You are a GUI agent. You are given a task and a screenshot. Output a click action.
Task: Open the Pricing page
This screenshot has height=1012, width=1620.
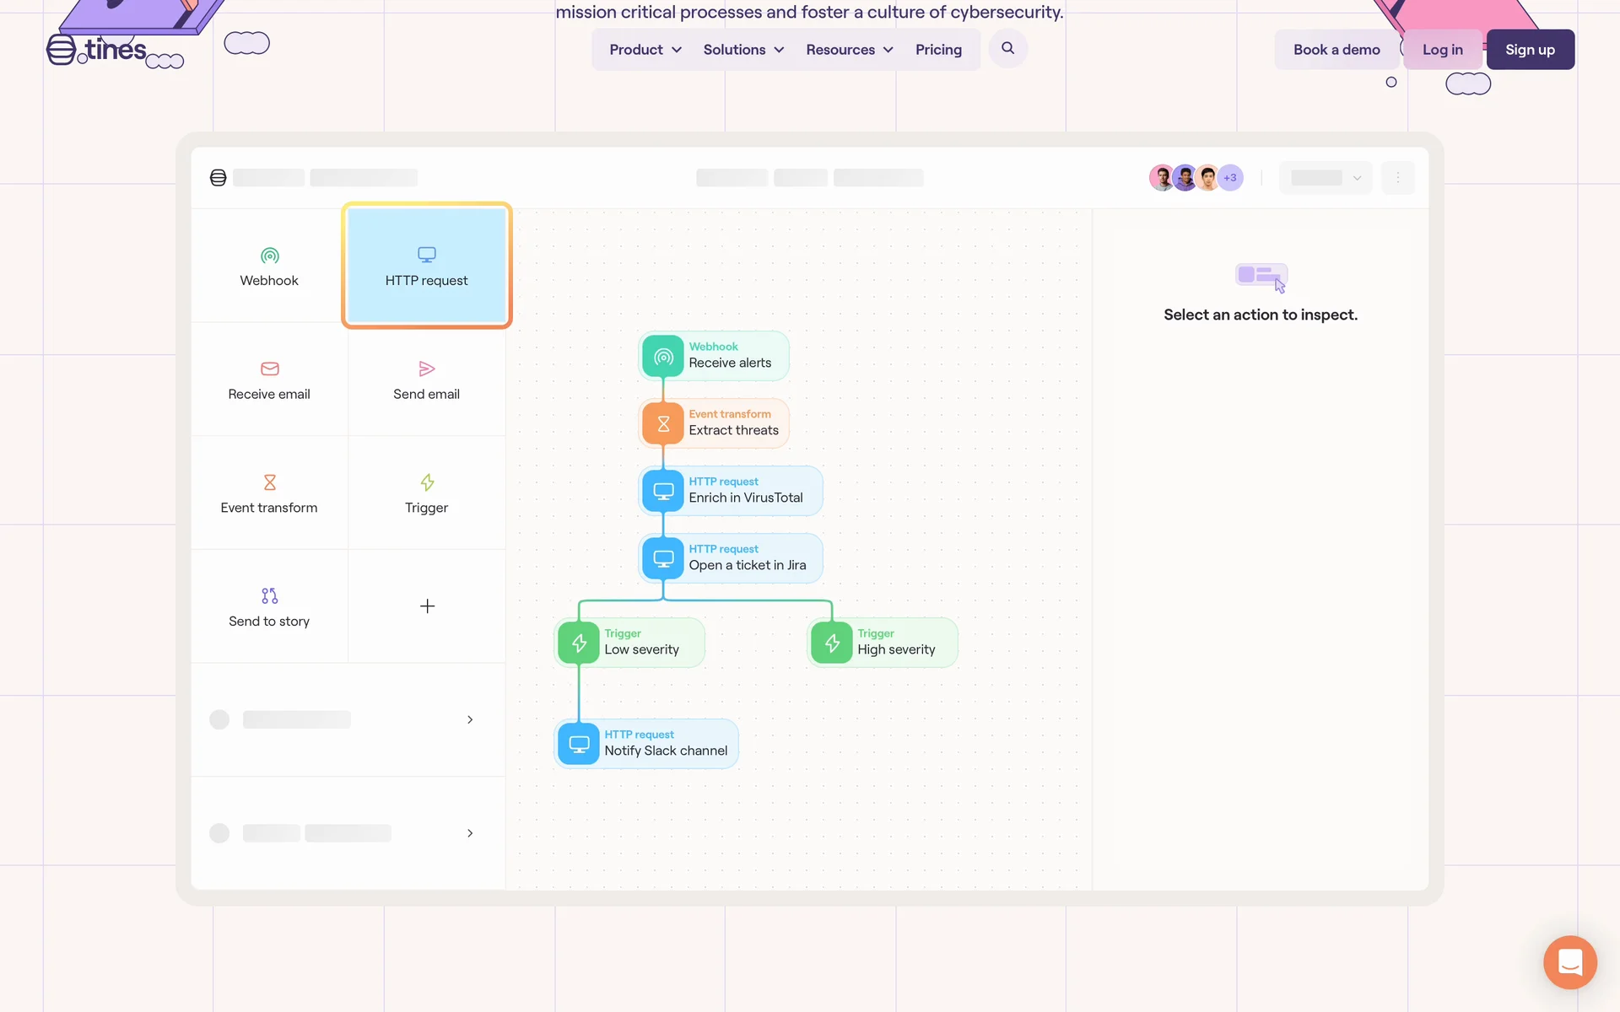coord(938,50)
